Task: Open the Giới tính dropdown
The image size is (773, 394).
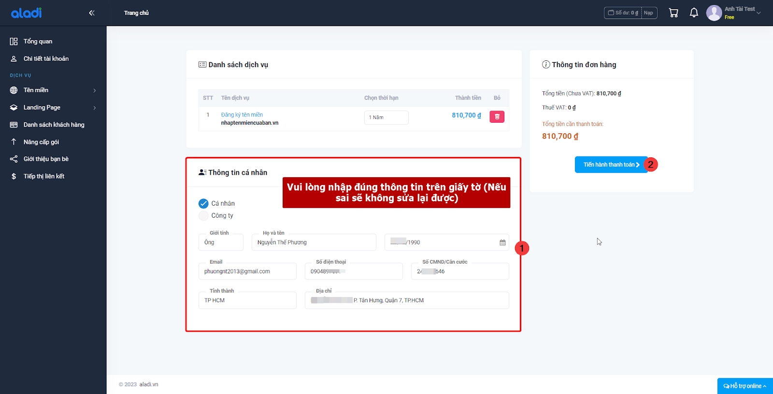Action: point(221,242)
